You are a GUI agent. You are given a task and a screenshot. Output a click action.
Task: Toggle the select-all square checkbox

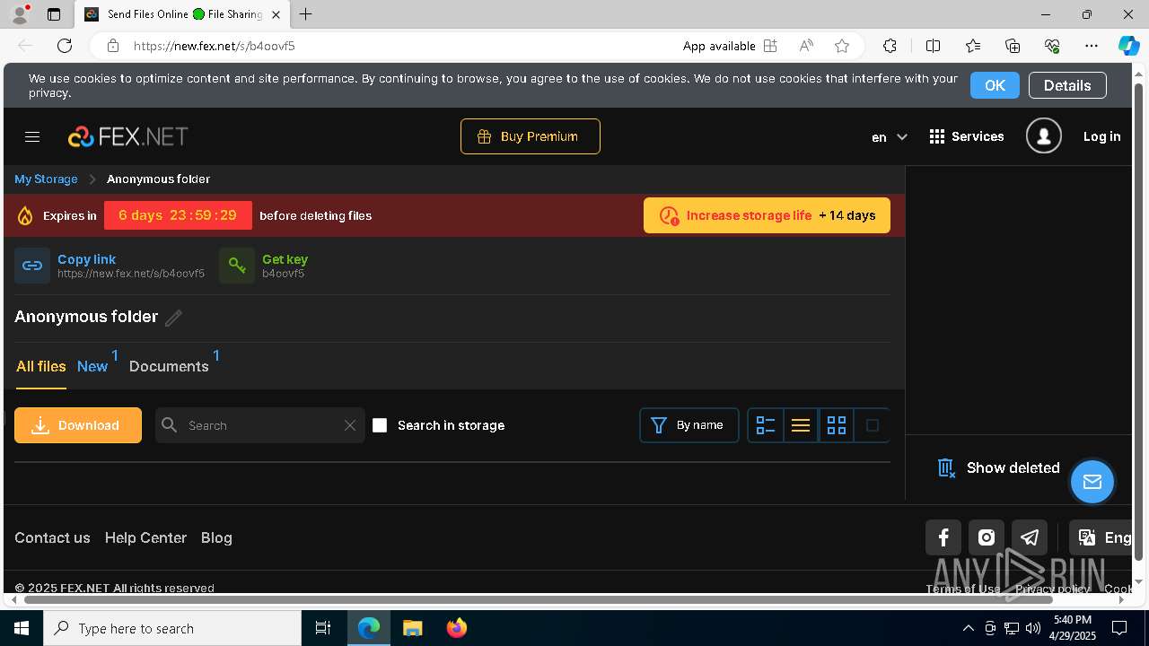pos(872,425)
